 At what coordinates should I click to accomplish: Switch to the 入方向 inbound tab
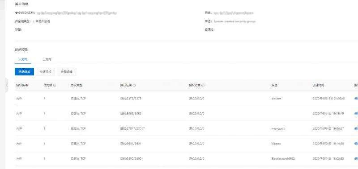[23, 59]
